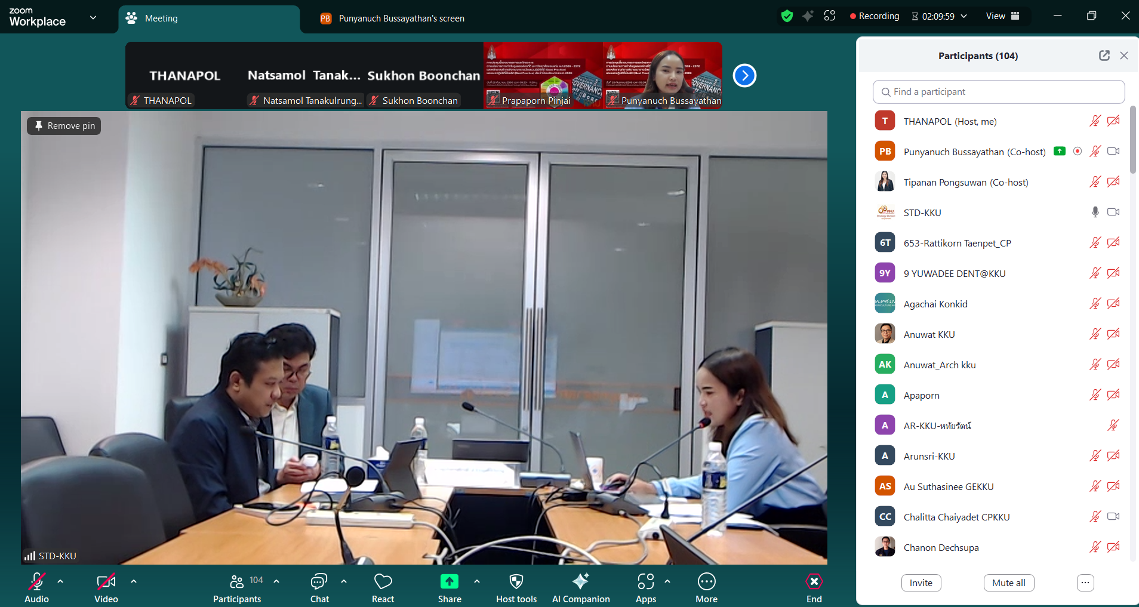Image resolution: width=1139 pixels, height=607 pixels.
Task: Pop out the Participants panel
Action: click(x=1104, y=56)
